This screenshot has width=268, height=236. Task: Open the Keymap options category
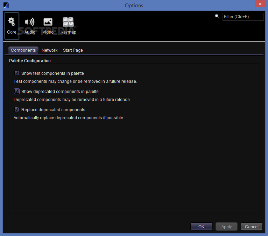tap(68, 26)
